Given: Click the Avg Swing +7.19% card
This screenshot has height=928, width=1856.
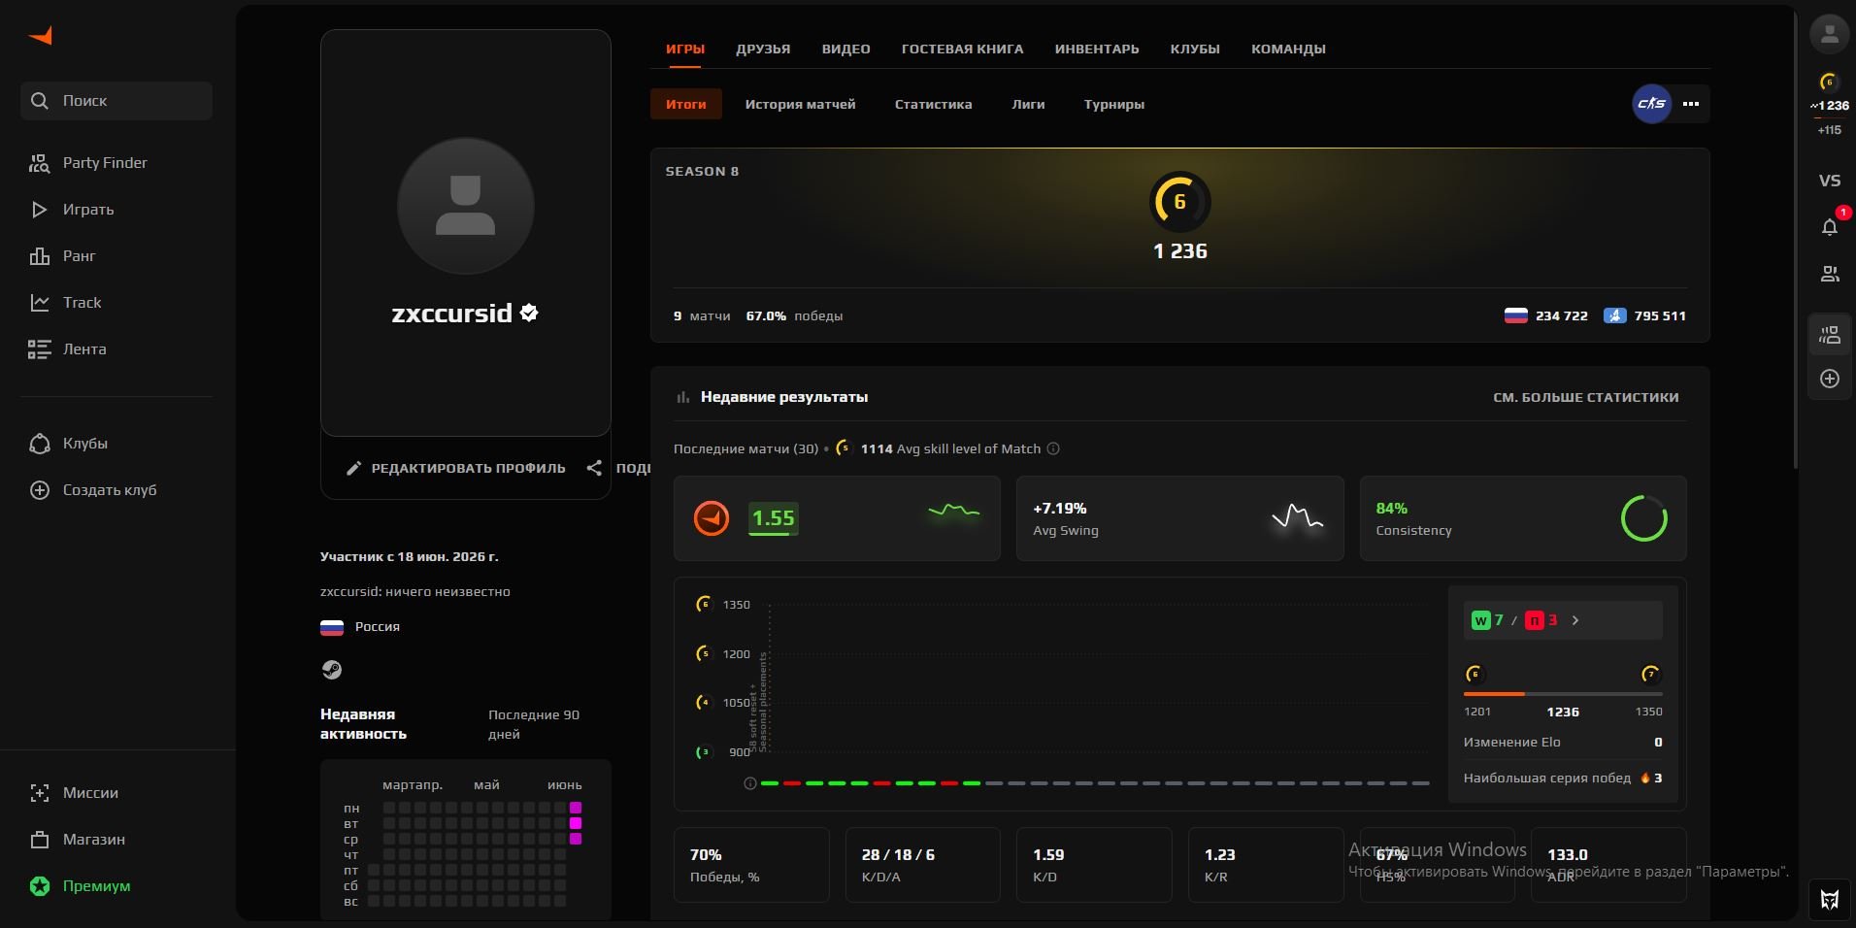Looking at the screenshot, I should (1179, 518).
